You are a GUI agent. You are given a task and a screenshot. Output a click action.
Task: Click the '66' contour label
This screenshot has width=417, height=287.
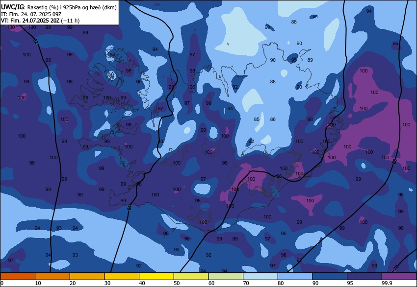[279, 176]
